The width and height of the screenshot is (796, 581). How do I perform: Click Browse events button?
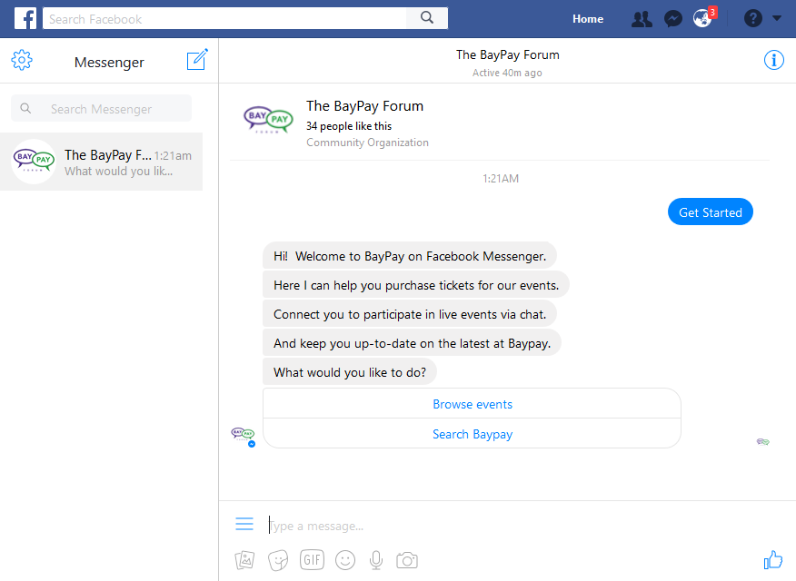(473, 404)
